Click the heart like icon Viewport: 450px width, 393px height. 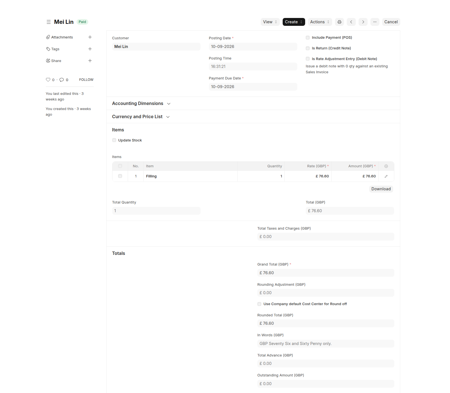tap(48, 80)
